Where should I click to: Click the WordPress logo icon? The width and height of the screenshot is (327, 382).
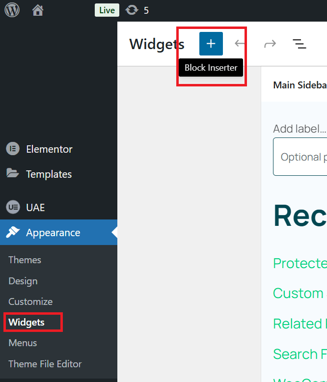(12, 10)
